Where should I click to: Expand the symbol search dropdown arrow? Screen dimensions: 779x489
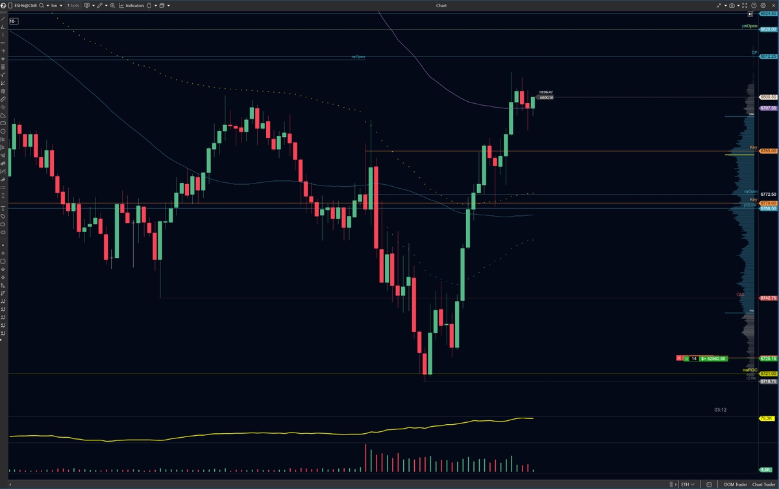47,5
